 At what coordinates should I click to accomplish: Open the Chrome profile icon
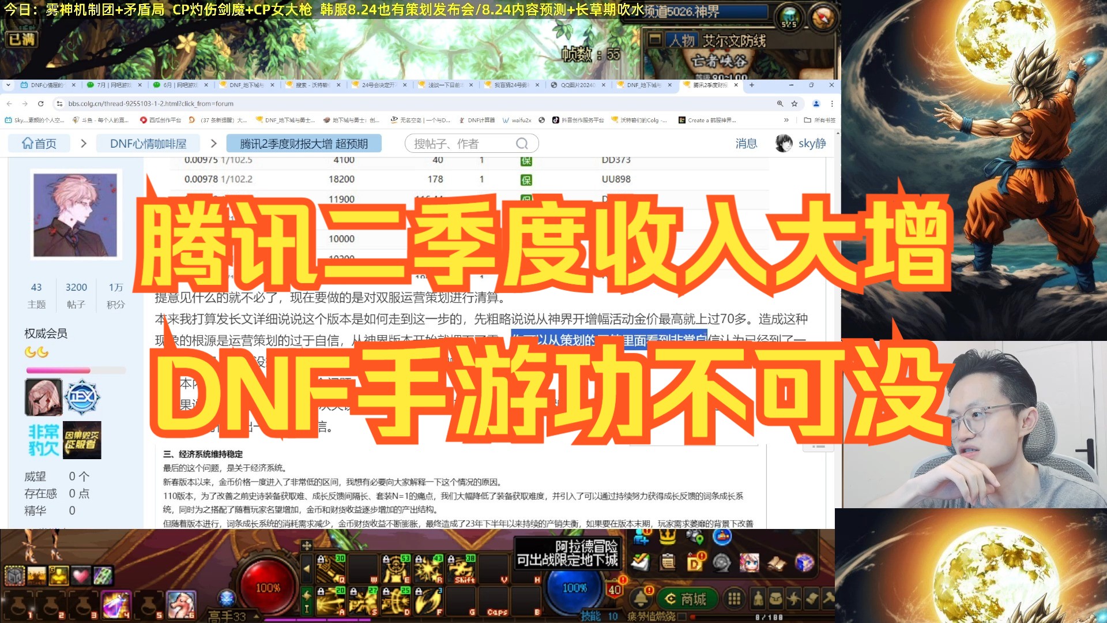click(816, 104)
